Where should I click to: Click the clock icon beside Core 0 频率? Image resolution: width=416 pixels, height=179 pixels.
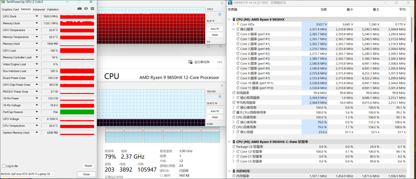click(x=238, y=34)
